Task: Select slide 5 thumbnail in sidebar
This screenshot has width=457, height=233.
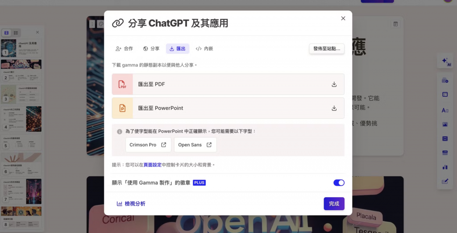Action: tap(21, 142)
